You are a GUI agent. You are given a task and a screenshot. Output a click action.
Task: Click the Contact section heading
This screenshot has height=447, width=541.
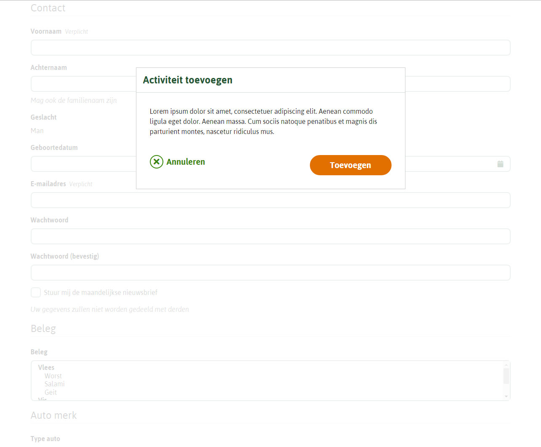48,8
